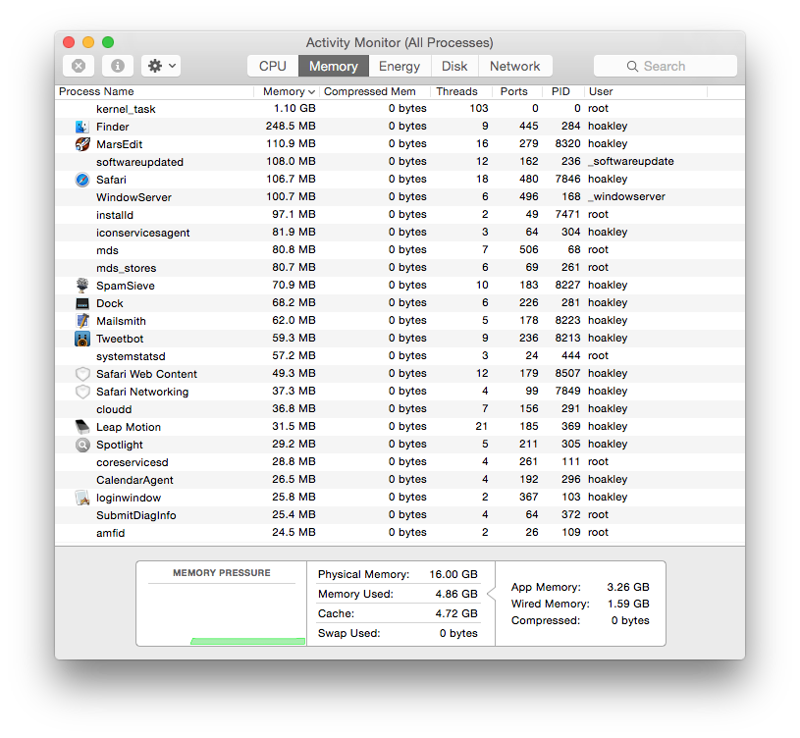Select the kernel_task process row
800x738 pixels.
click(x=400, y=109)
